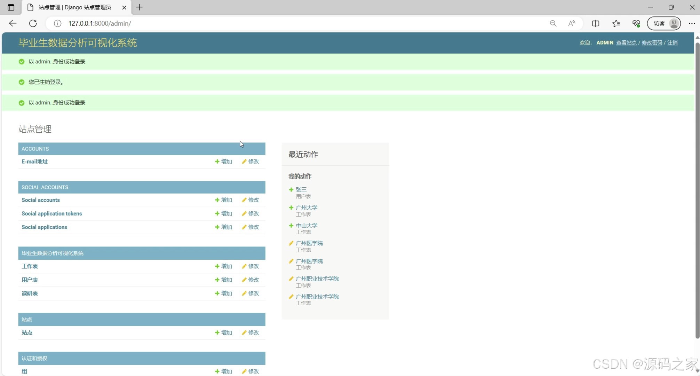Open the browser favorites star icon

[x=616, y=23]
